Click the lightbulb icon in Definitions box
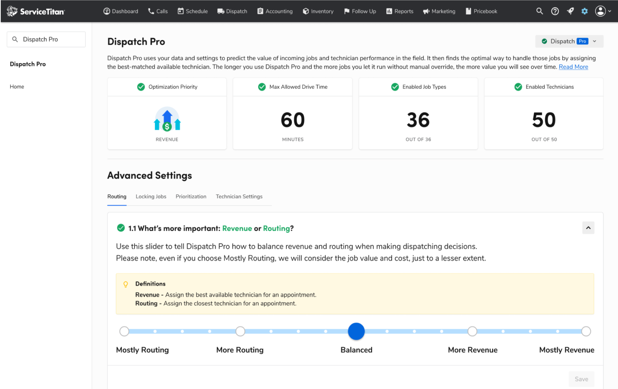 tap(126, 285)
